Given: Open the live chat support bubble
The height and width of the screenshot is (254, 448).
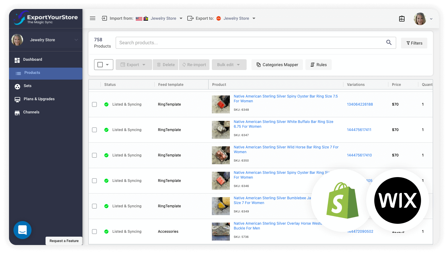Looking at the screenshot, I should pos(22,230).
